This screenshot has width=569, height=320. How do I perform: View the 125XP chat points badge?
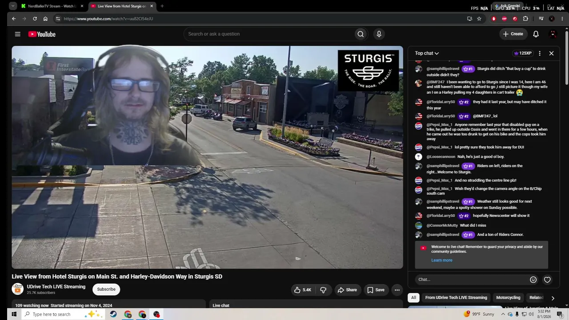tap(523, 53)
